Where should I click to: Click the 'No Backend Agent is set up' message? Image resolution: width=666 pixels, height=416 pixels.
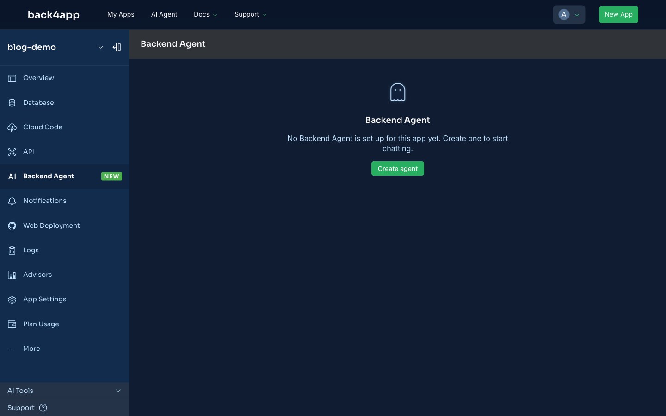(398, 143)
